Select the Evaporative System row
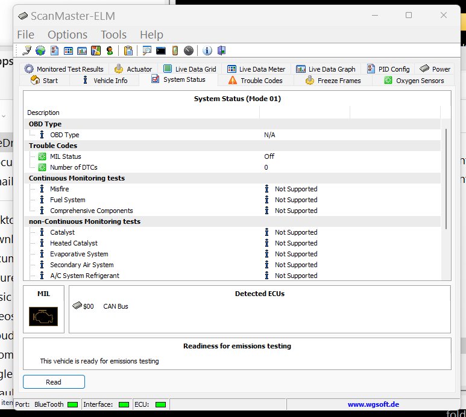The image size is (466, 417). [233, 254]
